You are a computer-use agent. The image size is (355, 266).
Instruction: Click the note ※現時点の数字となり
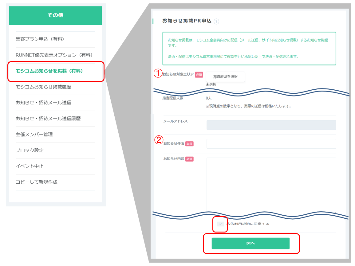click(x=248, y=106)
